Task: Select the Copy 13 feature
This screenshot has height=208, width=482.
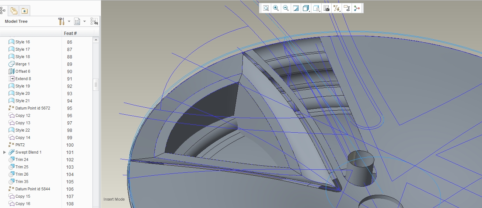Action: pyautogui.click(x=23, y=123)
